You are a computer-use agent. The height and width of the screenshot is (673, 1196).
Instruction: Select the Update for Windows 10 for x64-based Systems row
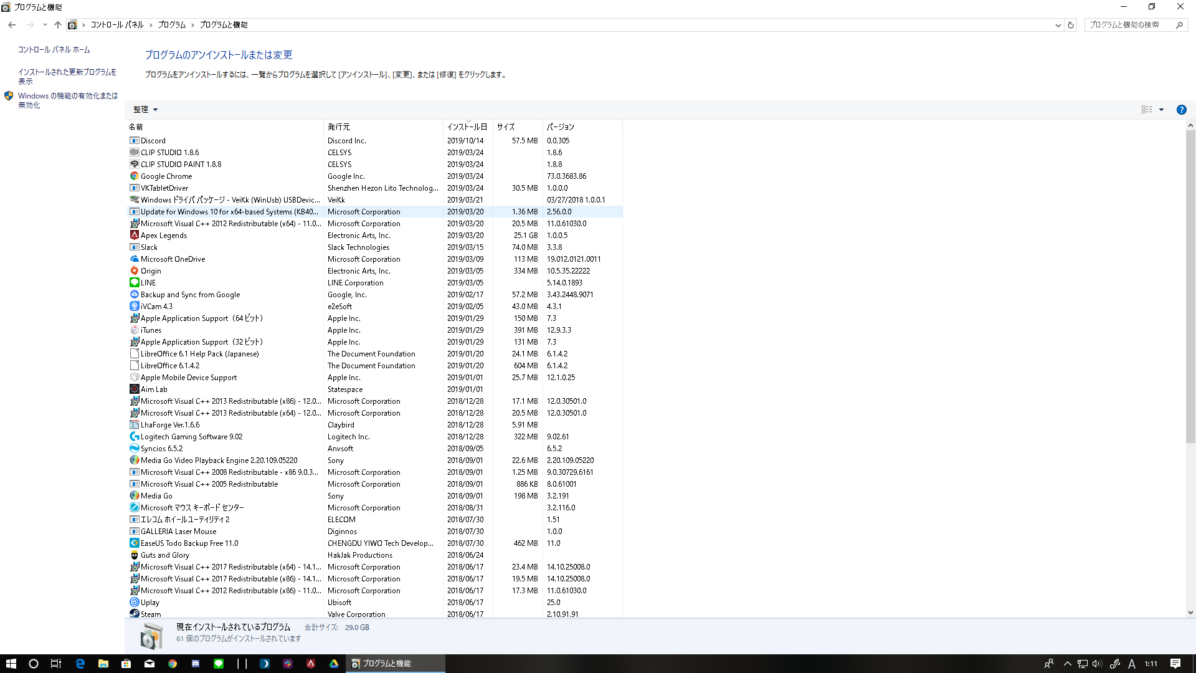[374, 212]
